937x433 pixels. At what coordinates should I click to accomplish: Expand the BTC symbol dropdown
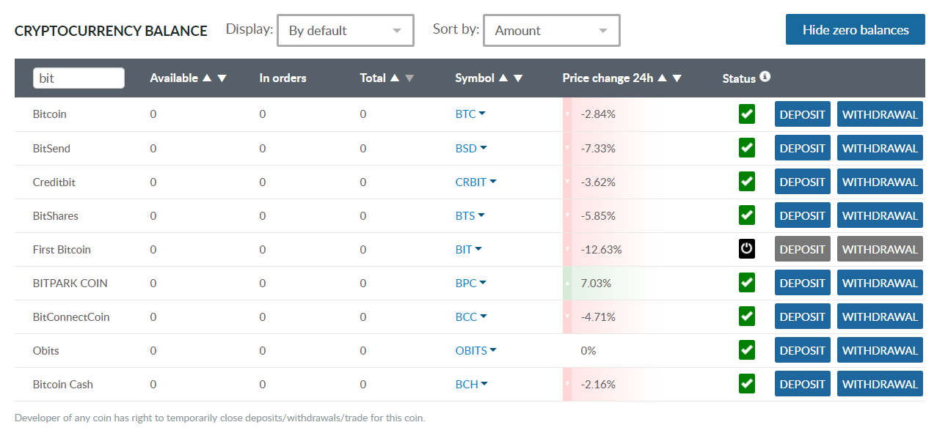tap(470, 114)
